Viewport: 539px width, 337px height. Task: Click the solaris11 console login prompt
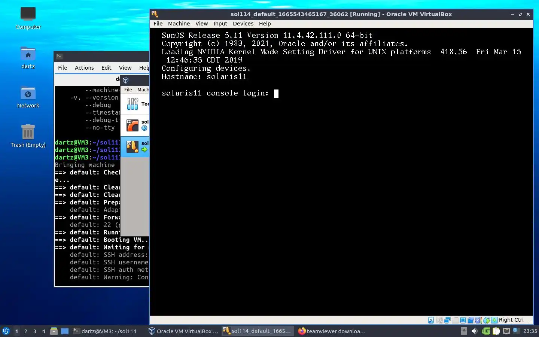[215, 93]
